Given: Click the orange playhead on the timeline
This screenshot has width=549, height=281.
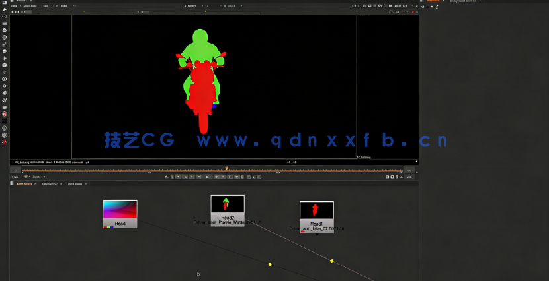Looking at the screenshot, I should coord(226,168).
